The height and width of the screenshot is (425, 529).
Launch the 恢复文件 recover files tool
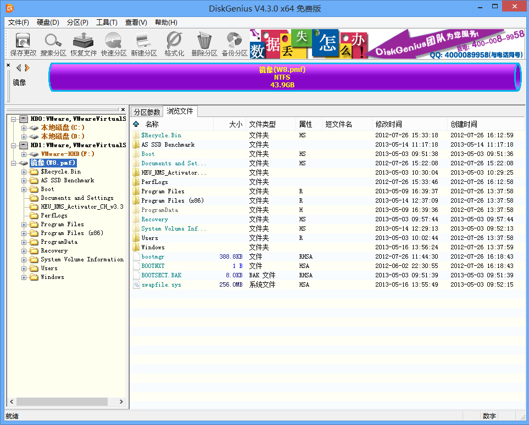83,44
